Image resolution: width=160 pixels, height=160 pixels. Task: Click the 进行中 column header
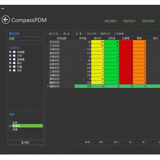(98, 38)
